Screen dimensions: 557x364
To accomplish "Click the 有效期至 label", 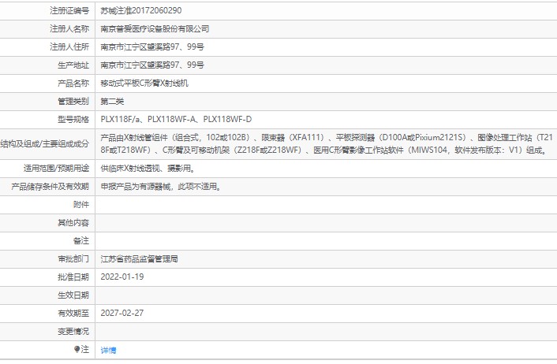I will coord(73,314).
